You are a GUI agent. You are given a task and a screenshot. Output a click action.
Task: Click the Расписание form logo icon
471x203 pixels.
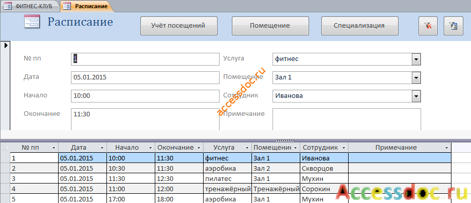pos(32,22)
